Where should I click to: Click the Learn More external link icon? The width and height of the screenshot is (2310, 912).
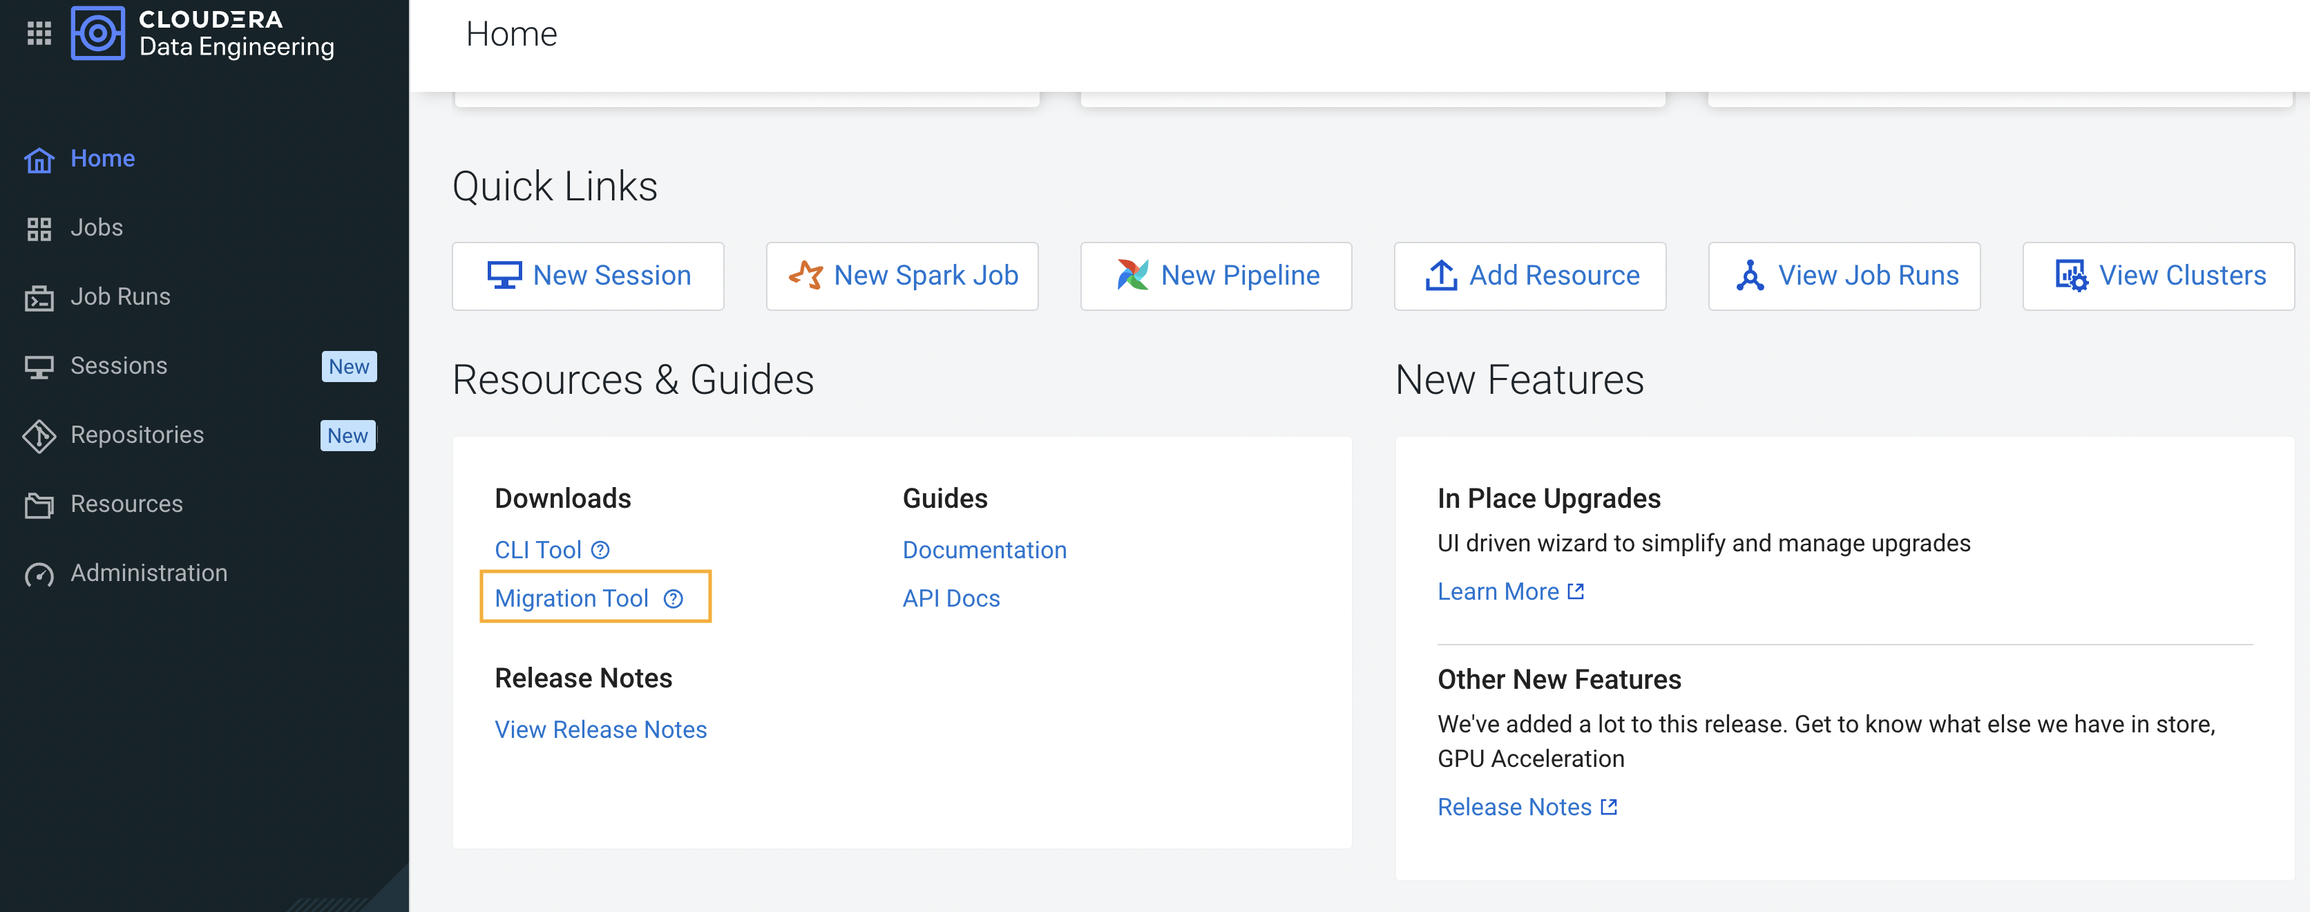coord(1576,592)
